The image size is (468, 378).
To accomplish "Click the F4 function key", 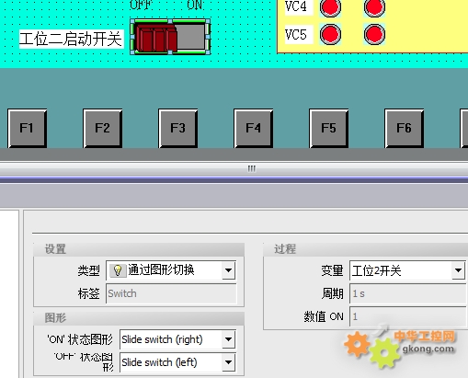I will click(253, 128).
